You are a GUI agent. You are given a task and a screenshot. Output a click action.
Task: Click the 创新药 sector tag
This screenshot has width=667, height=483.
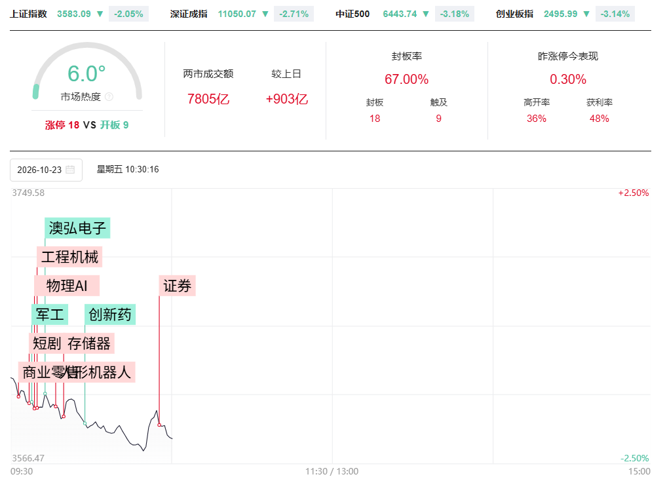(110, 315)
